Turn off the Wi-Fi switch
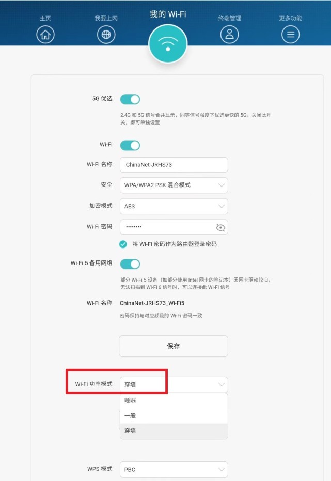The width and height of the screenshot is (331, 481). point(130,145)
